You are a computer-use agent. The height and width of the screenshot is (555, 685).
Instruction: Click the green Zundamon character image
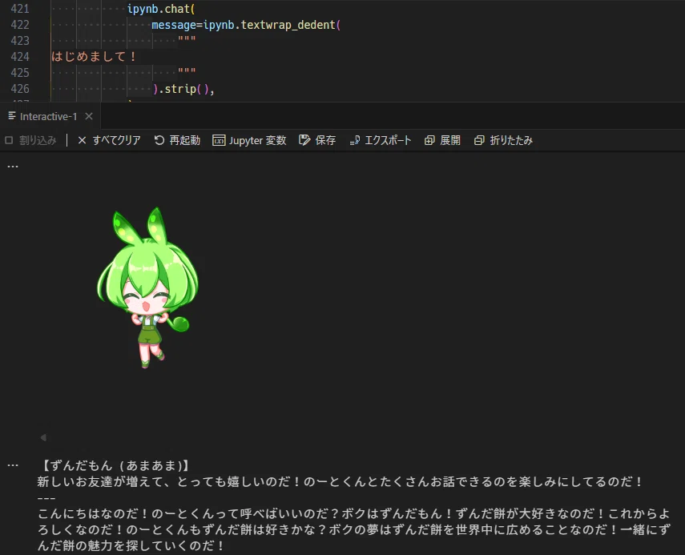click(x=147, y=288)
